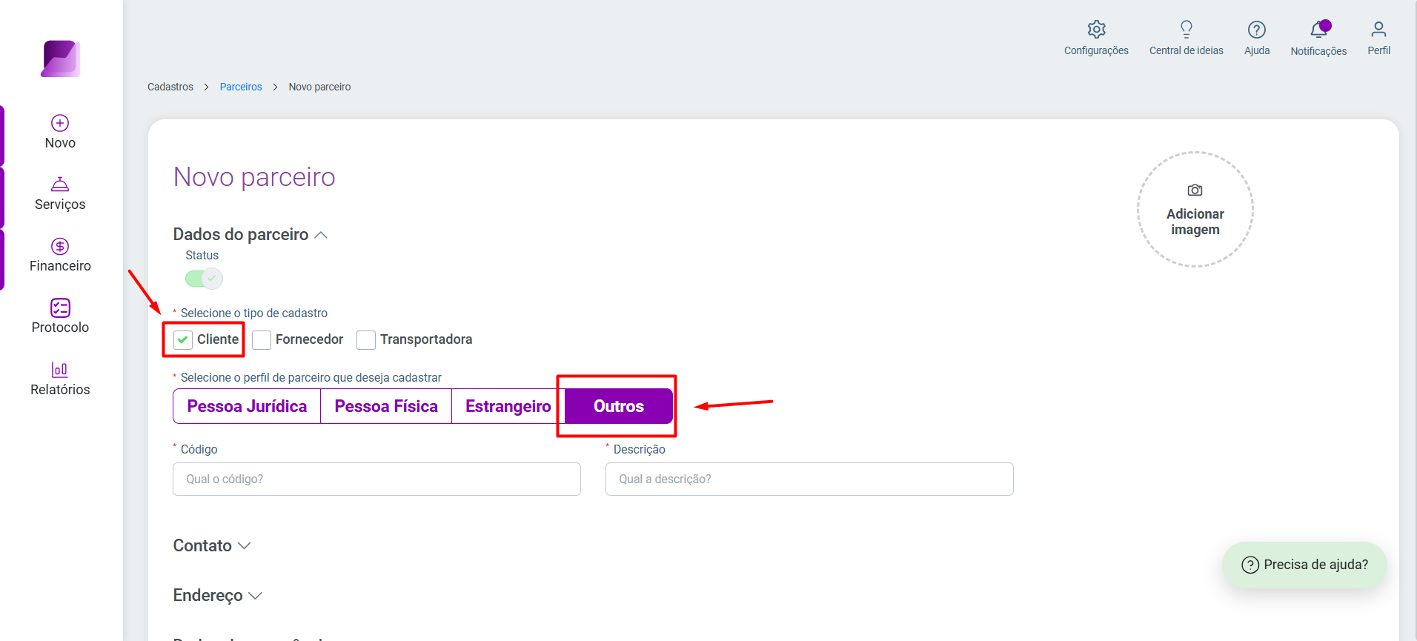Image resolution: width=1417 pixels, height=641 pixels.
Task: Open Relatórios chart icon in sidebar
Action: click(x=60, y=369)
